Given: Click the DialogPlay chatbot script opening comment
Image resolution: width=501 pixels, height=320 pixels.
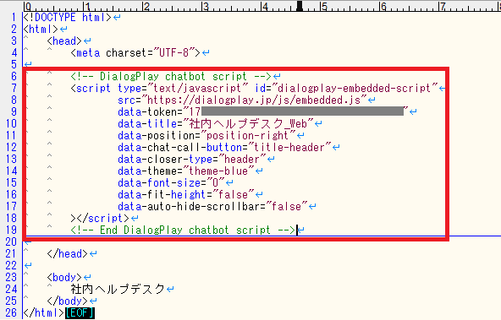Looking at the screenshot, I should point(171,76).
